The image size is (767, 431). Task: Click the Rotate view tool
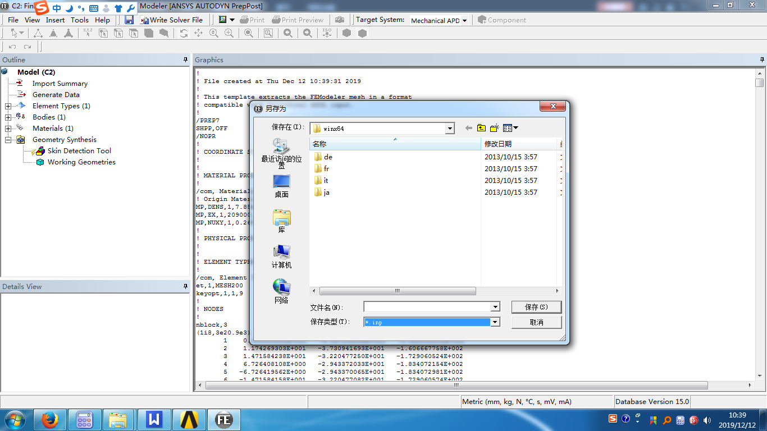click(x=184, y=33)
